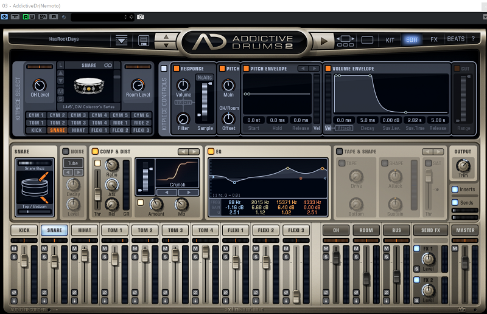This screenshot has width=487, height=314.
Task: Toggle the Sends button
Action: (455, 202)
